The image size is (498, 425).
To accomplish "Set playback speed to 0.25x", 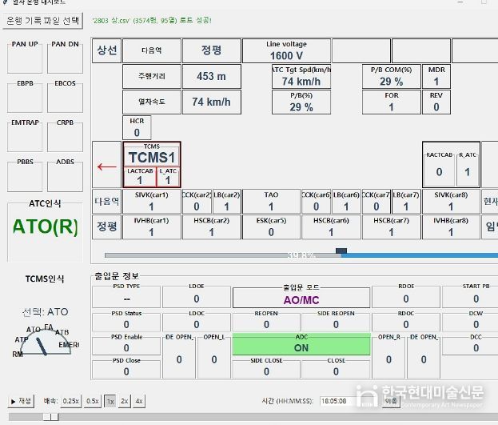I will click(71, 401).
